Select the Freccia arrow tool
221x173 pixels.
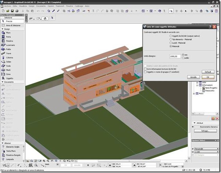click(12, 21)
